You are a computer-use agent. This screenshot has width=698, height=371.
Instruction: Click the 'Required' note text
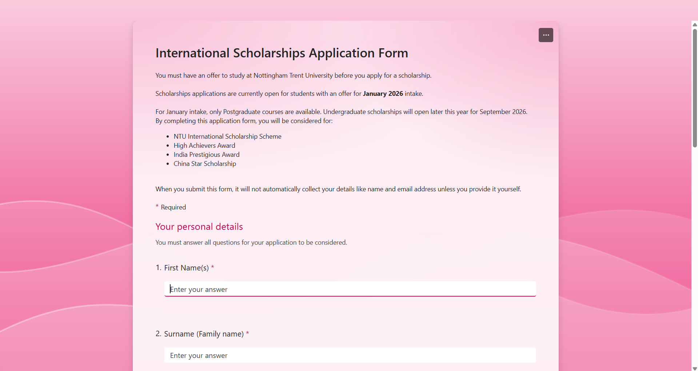click(x=173, y=207)
